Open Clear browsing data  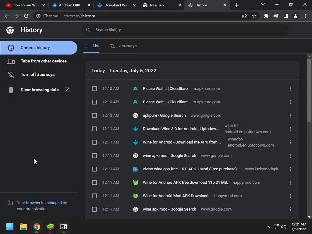pos(39,90)
